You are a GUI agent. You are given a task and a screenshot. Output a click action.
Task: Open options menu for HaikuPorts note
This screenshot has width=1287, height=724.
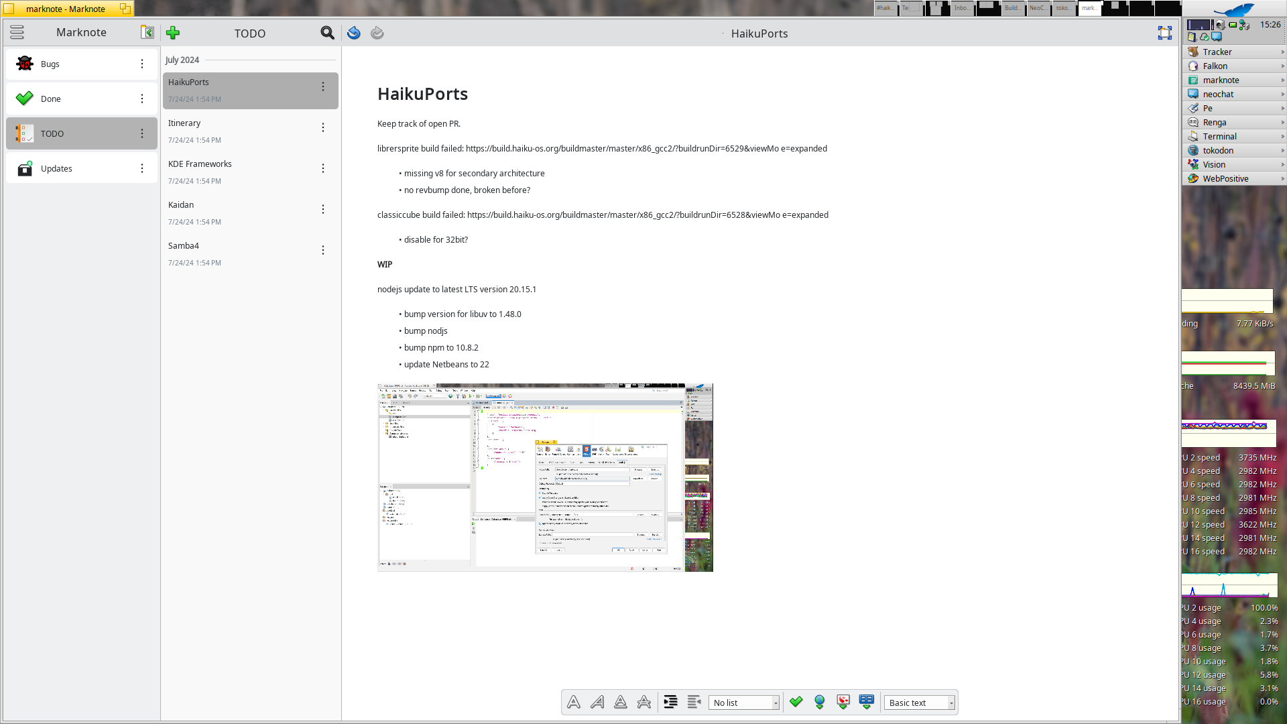(323, 86)
